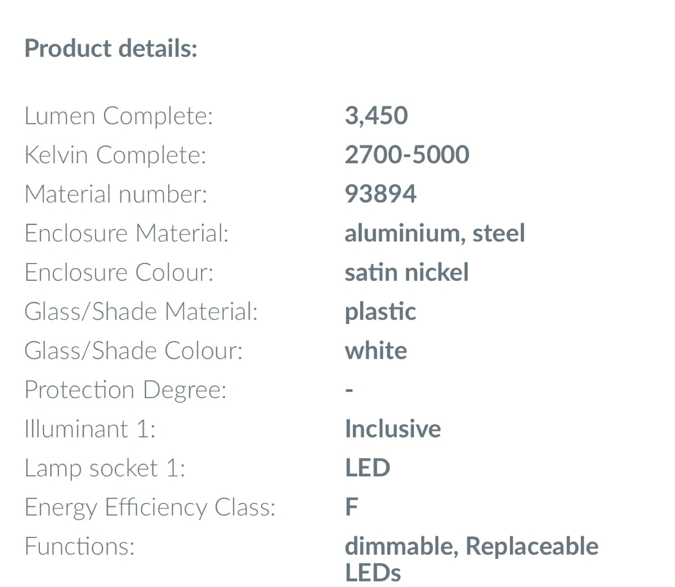Select the plastic shade material value
The height and width of the screenshot is (587, 675).
tap(380, 311)
